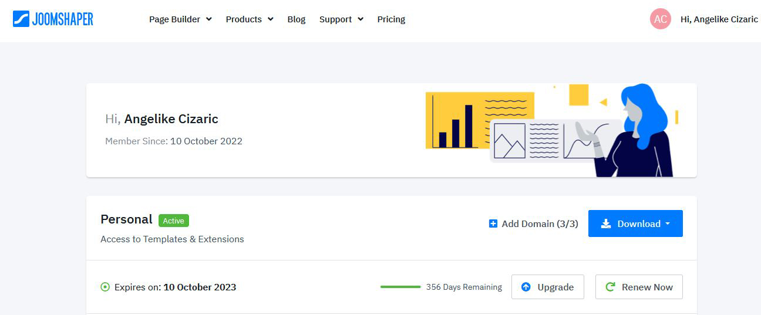Click the Add Domain (3/3) link
The image size is (761, 315).
tap(540, 223)
